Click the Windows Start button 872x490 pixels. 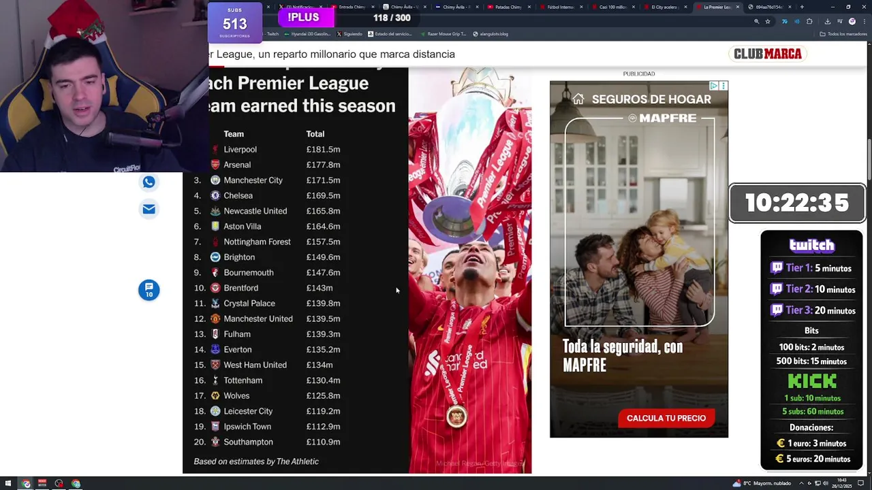[9, 484]
